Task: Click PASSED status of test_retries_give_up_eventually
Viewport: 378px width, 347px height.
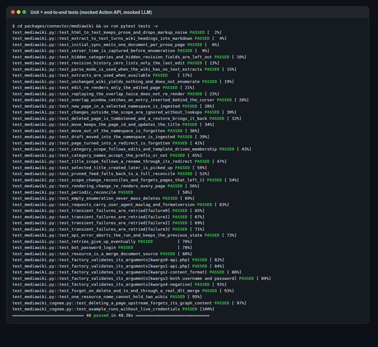Action: point(145,242)
